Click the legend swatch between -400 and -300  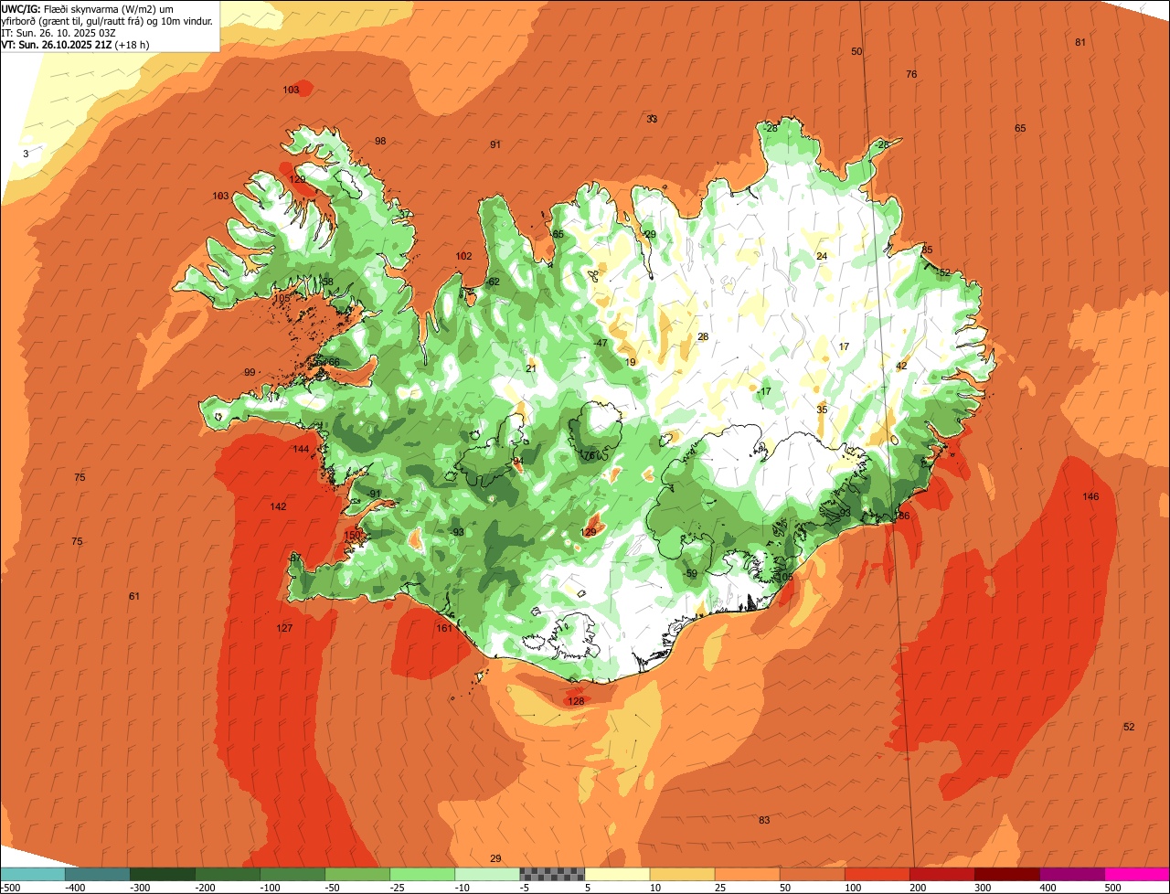[x=97, y=874]
